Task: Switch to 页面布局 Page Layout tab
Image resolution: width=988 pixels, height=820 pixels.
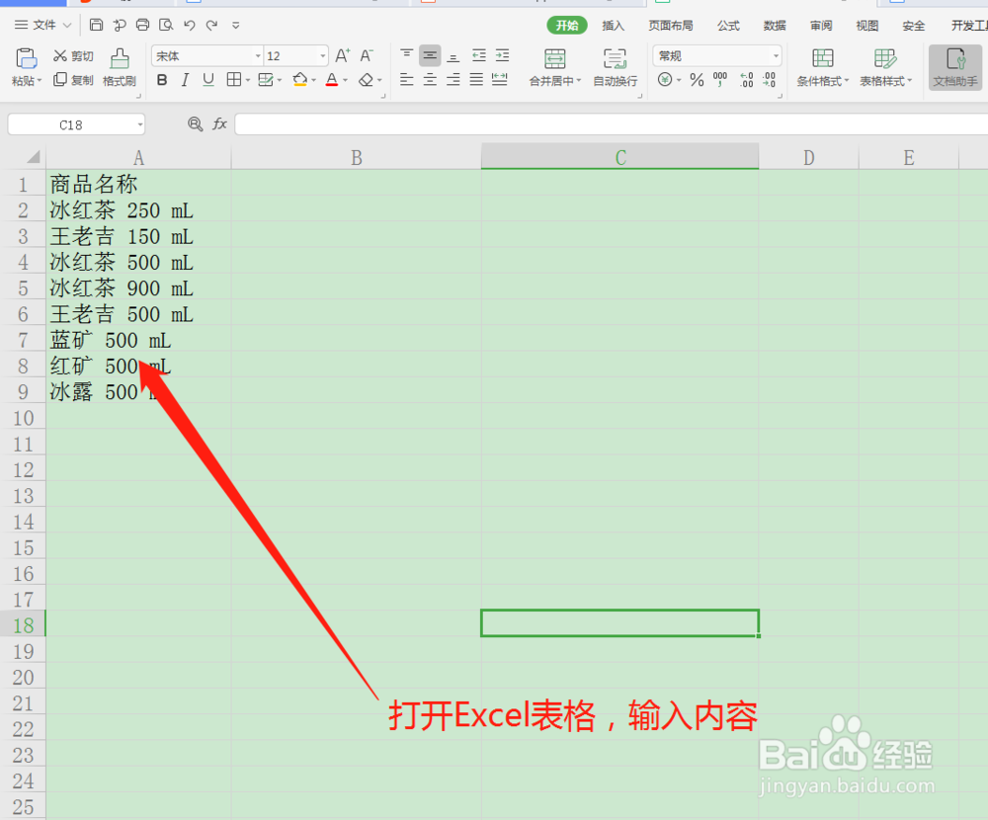Action: point(671,26)
